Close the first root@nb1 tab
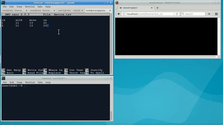Screen dimensions: 223x125 tap(26, 10)
